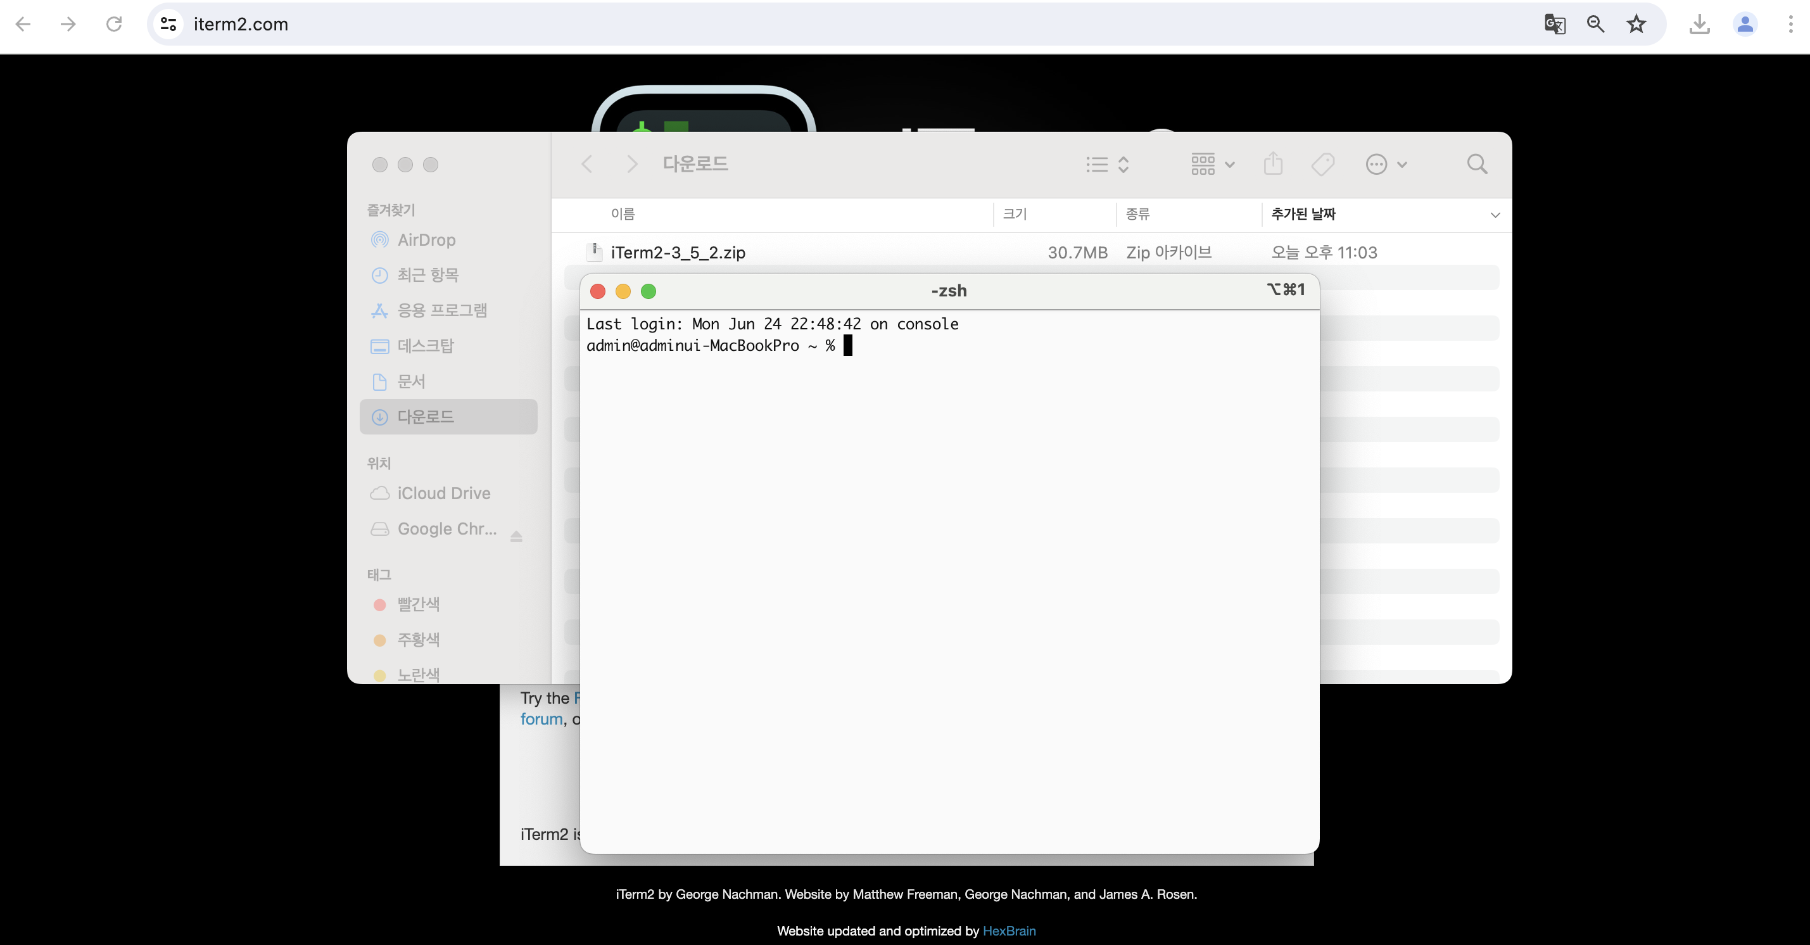
Task: Open 최근 항목 in Finder sidebar
Action: pos(448,276)
